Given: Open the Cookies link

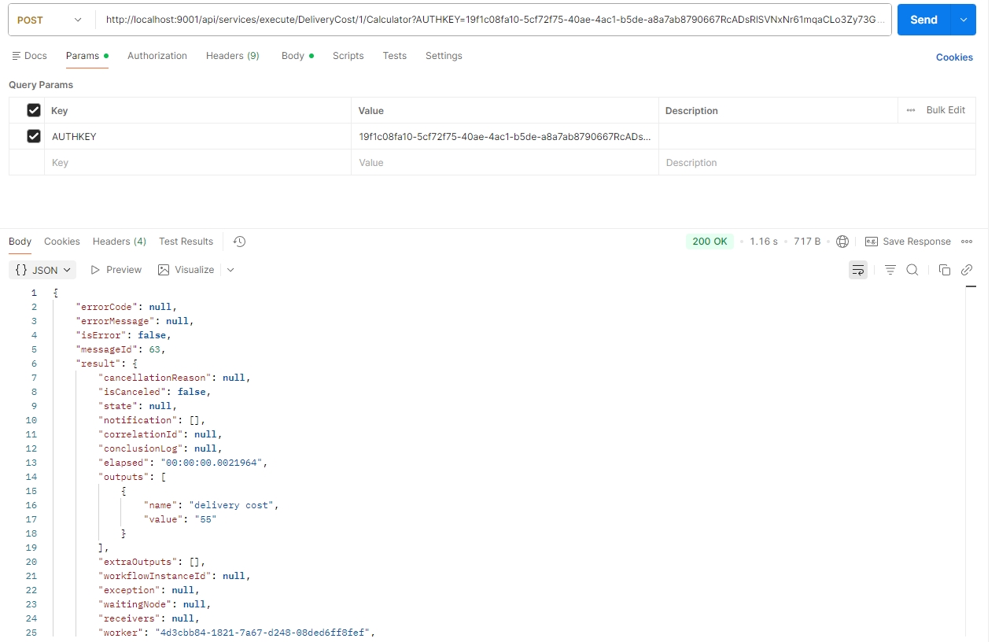Looking at the screenshot, I should click(x=954, y=57).
